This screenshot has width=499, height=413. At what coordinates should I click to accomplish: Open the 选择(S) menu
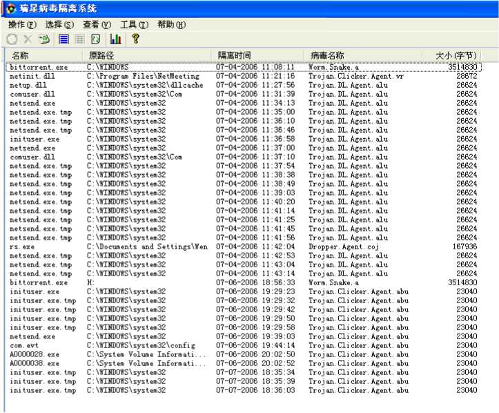coord(59,25)
